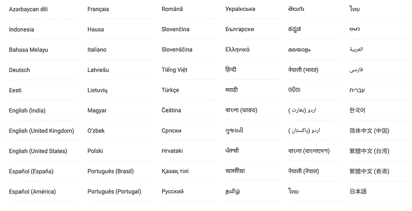Select Español (América) language
This screenshot has width=412, height=211.
33,191
